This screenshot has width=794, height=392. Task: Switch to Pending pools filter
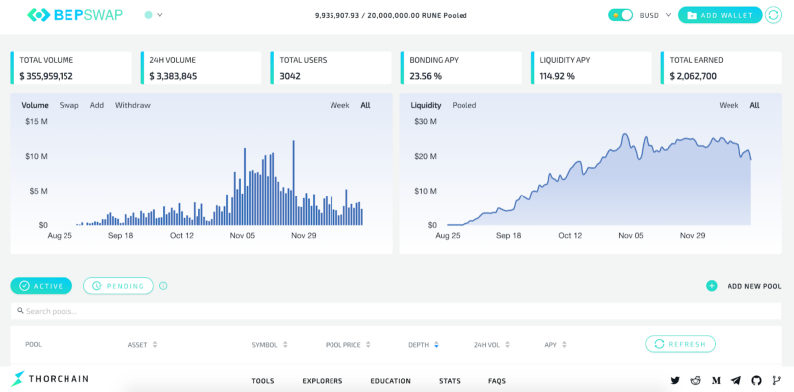[118, 286]
